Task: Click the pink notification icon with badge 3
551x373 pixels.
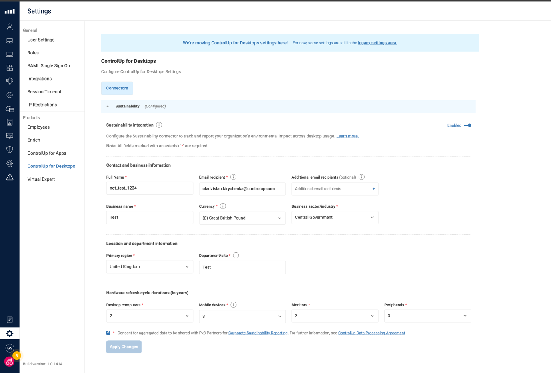Action: pyautogui.click(x=10, y=361)
